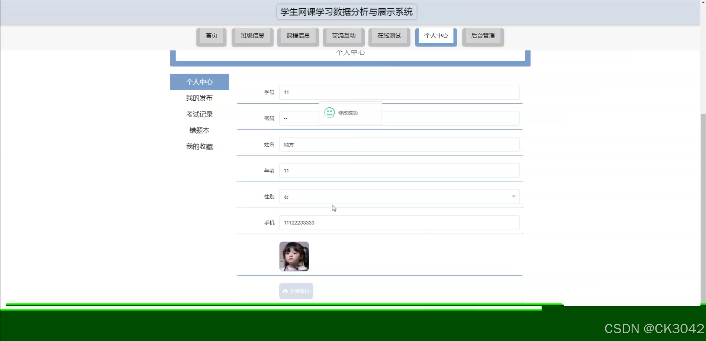Click the 上传图片 upload button
Viewport: 706px width, 341px height.
[x=296, y=291]
